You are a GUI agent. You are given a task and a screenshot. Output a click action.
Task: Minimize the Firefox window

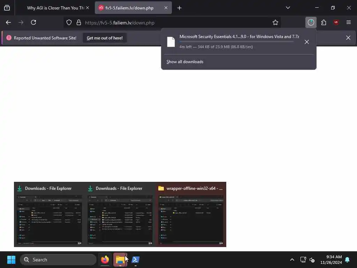(x=317, y=8)
